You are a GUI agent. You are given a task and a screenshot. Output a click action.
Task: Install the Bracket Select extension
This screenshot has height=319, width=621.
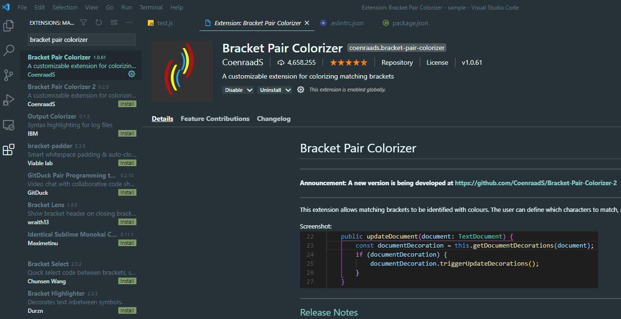[x=127, y=281]
